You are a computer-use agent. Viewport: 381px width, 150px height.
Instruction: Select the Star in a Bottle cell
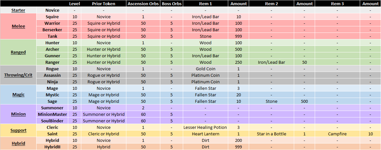[271, 134]
